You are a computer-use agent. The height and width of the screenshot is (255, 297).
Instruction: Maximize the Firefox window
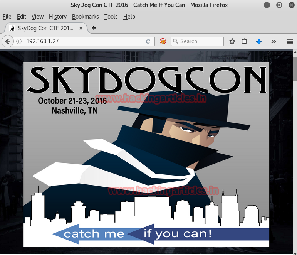(279, 5)
